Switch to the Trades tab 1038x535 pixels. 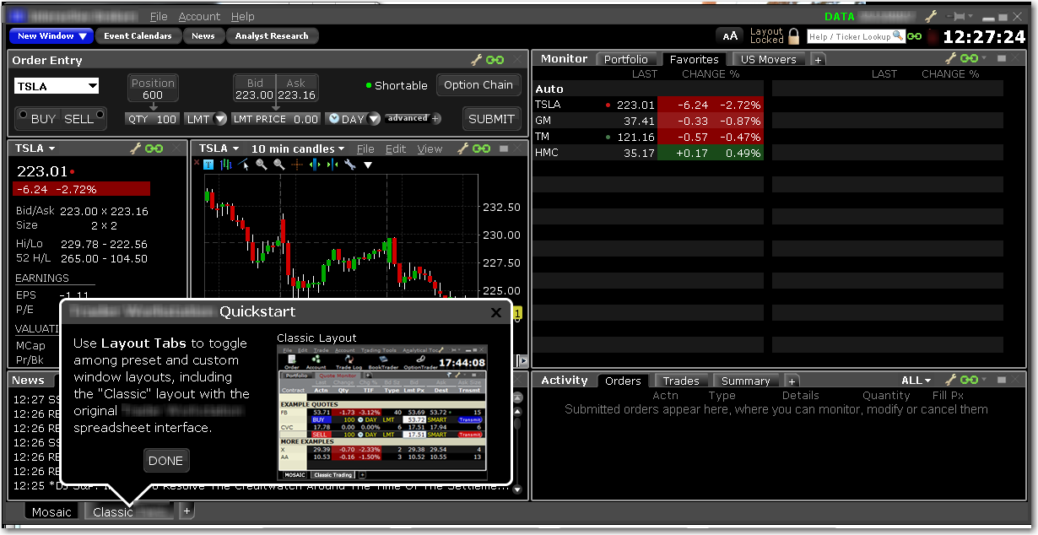click(680, 381)
